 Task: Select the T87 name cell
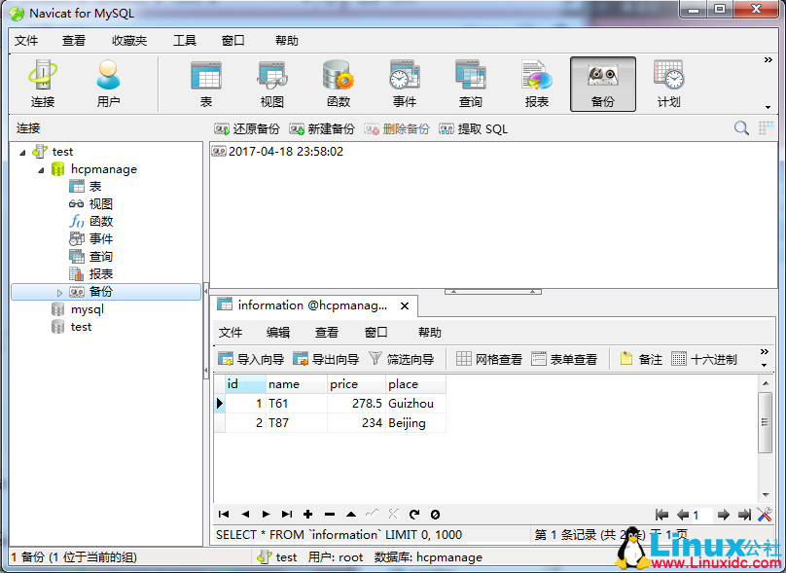coord(297,423)
